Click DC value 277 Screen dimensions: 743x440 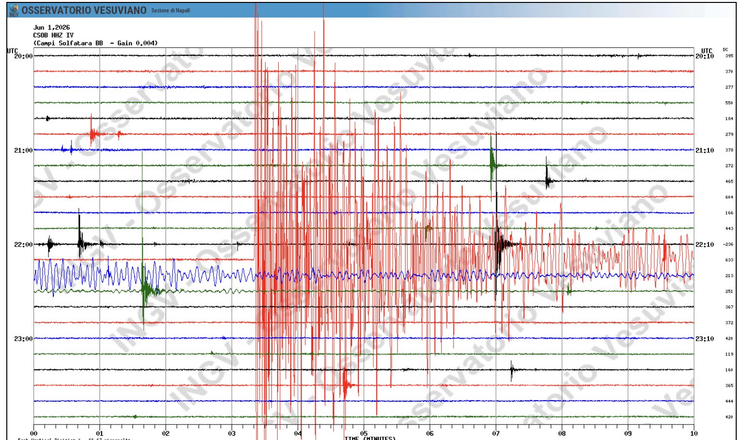pyautogui.click(x=729, y=87)
